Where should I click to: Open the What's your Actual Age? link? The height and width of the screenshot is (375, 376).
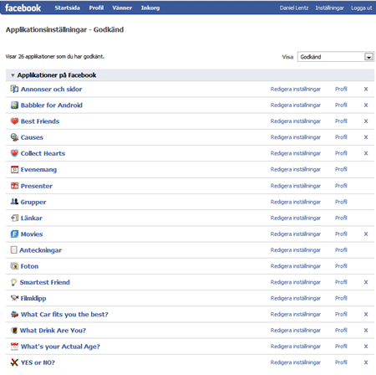(x=60, y=347)
